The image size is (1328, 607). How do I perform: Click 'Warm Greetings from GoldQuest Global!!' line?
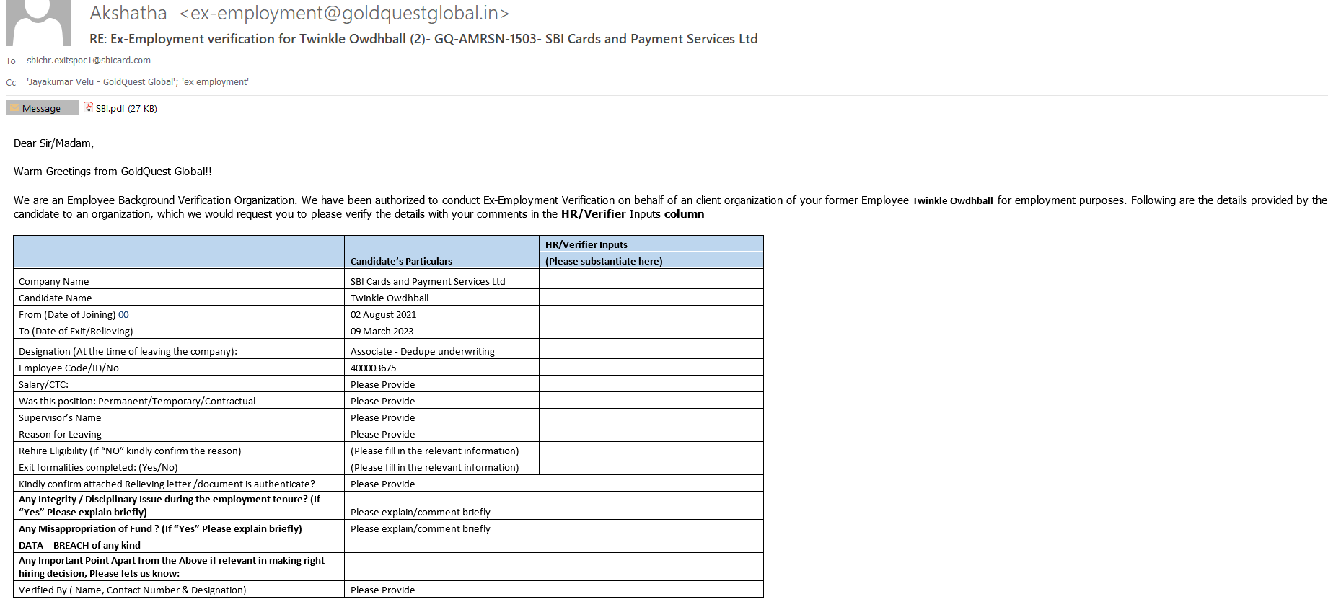113,172
